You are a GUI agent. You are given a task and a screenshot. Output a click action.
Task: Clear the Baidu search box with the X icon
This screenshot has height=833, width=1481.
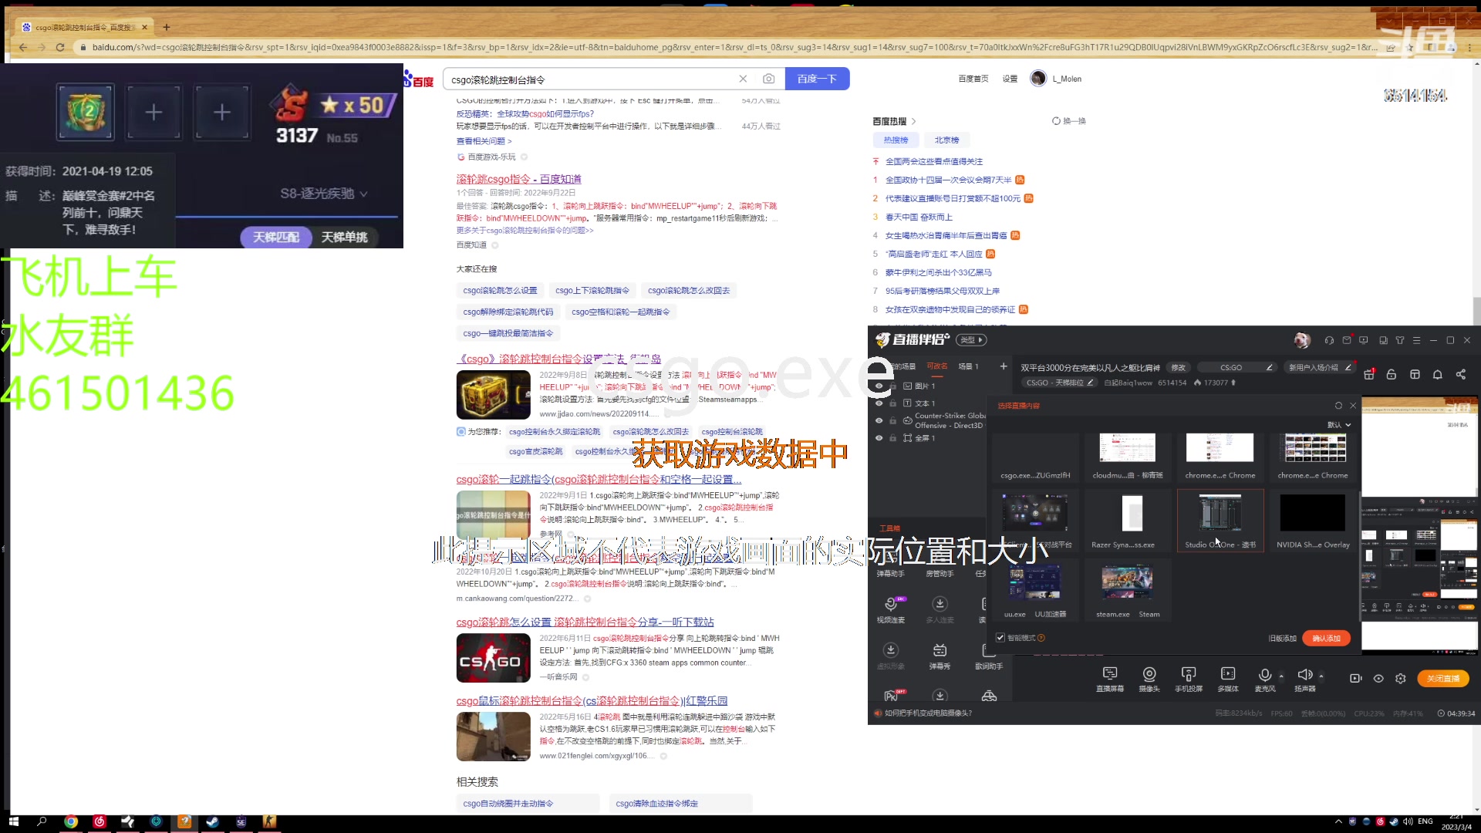pyautogui.click(x=743, y=79)
